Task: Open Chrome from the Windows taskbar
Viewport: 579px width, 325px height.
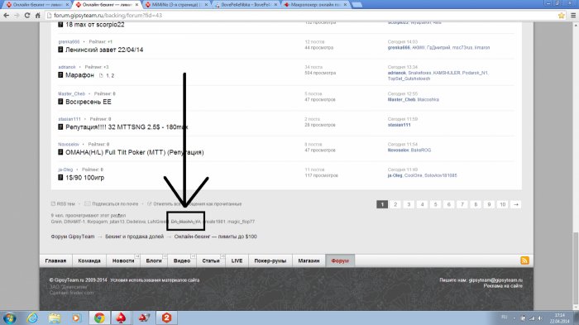Action: 99,318
